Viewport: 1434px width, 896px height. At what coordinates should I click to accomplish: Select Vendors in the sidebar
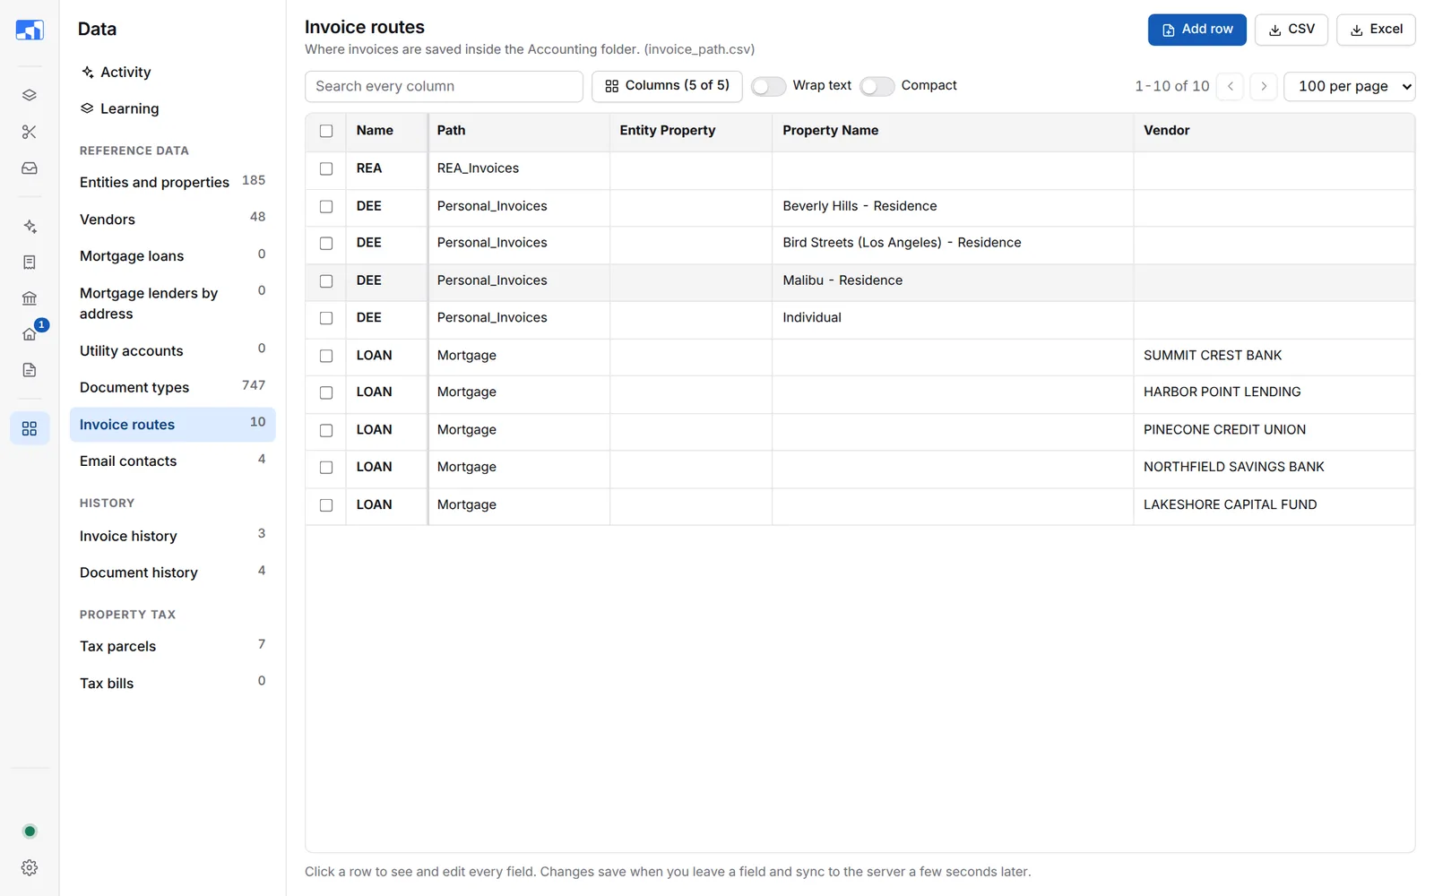[172, 220]
